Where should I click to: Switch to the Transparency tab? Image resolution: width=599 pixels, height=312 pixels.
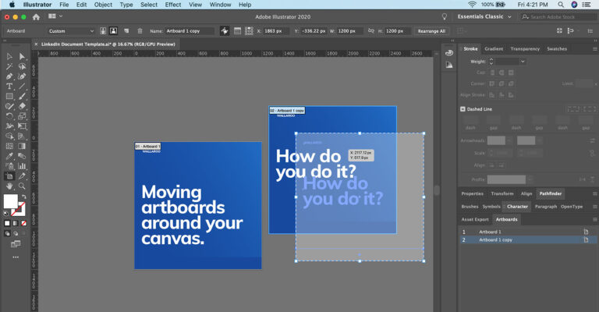coord(525,49)
